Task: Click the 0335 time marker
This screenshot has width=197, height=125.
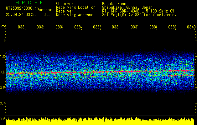Action: (97, 27)
